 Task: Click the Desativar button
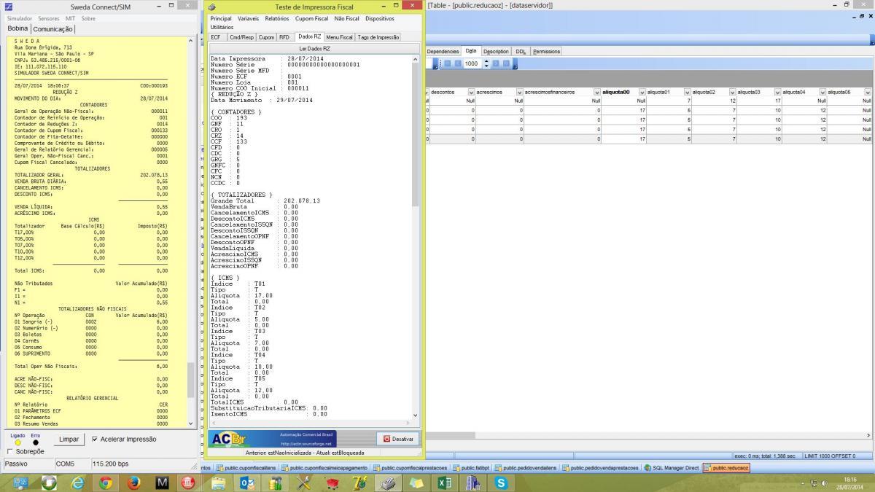[397, 439]
